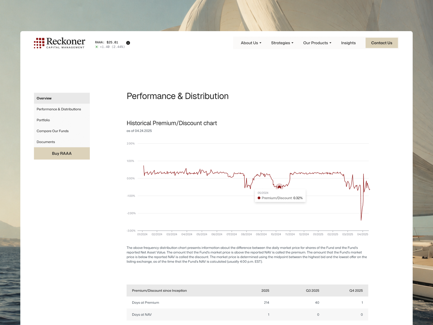Viewport: 433px width, 325px height.
Task: Click the value 40 under Q3 2025
Action: pyautogui.click(x=317, y=303)
